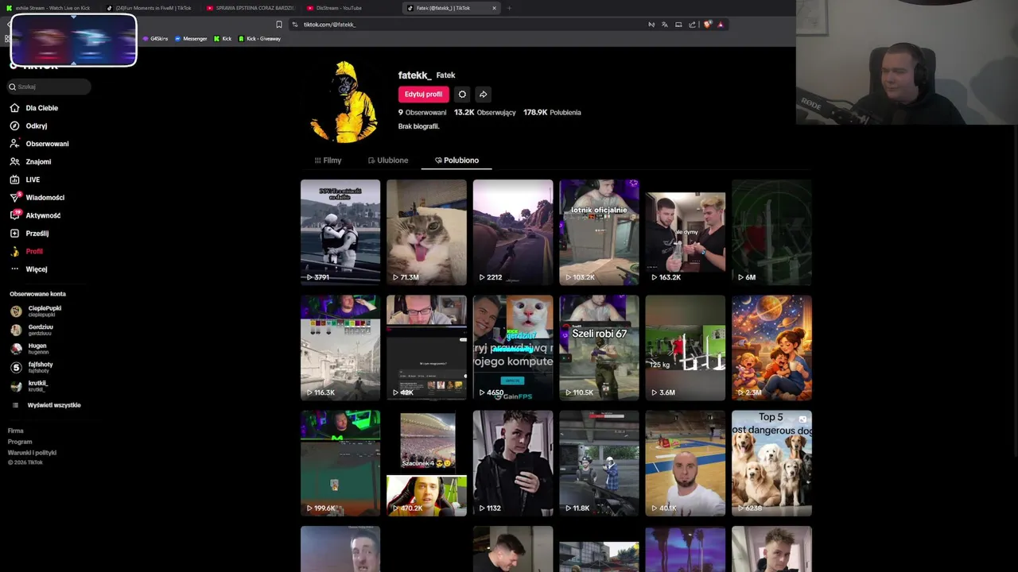Switch to SPRAWA EPSTEINA YouTube browser tab
Image resolution: width=1018 pixels, height=572 pixels.
click(251, 8)
